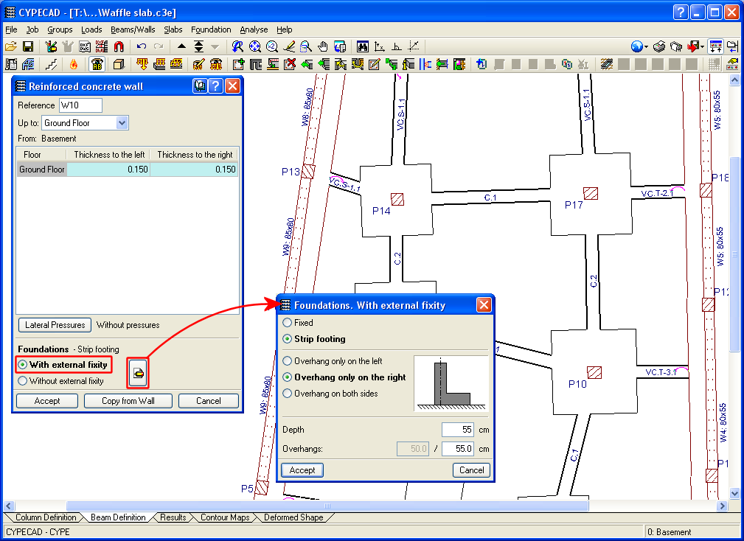744x541 pixels.
Task: Click the Copy from Wall button
Action: click(x=128, y=401)
